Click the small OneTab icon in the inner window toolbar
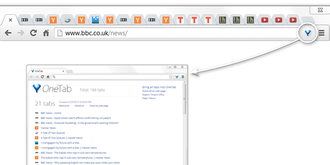This screenshot has width=330, height=165. [x=177, y=77]
